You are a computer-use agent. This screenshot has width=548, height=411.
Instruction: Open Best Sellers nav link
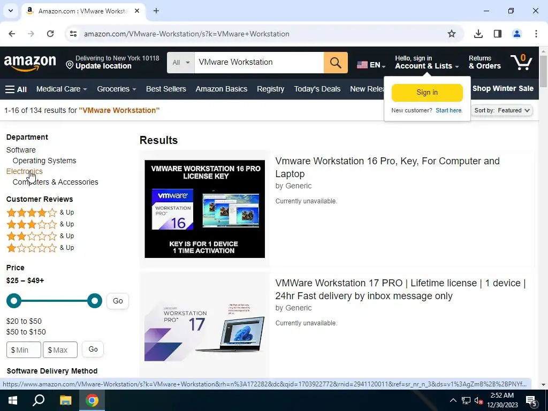(x=166, y=89)
